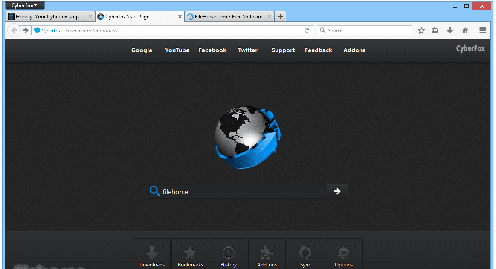The image size is (496, 269).
Task: Open Bookmarks star tile
Action: click(190, 254)
